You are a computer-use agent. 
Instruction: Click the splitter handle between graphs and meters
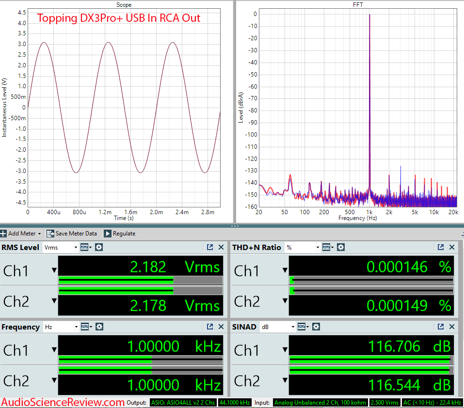click(x=235, y=226)
